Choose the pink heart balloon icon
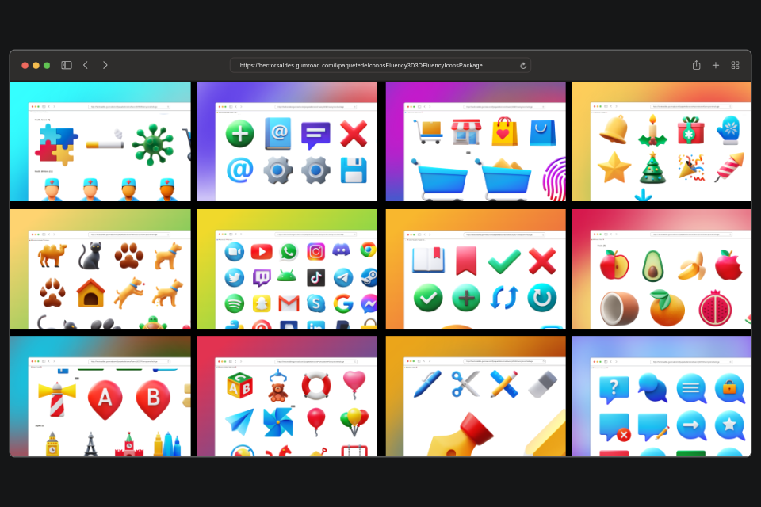Viewport: 761px width, 507px height. (354, 384)
